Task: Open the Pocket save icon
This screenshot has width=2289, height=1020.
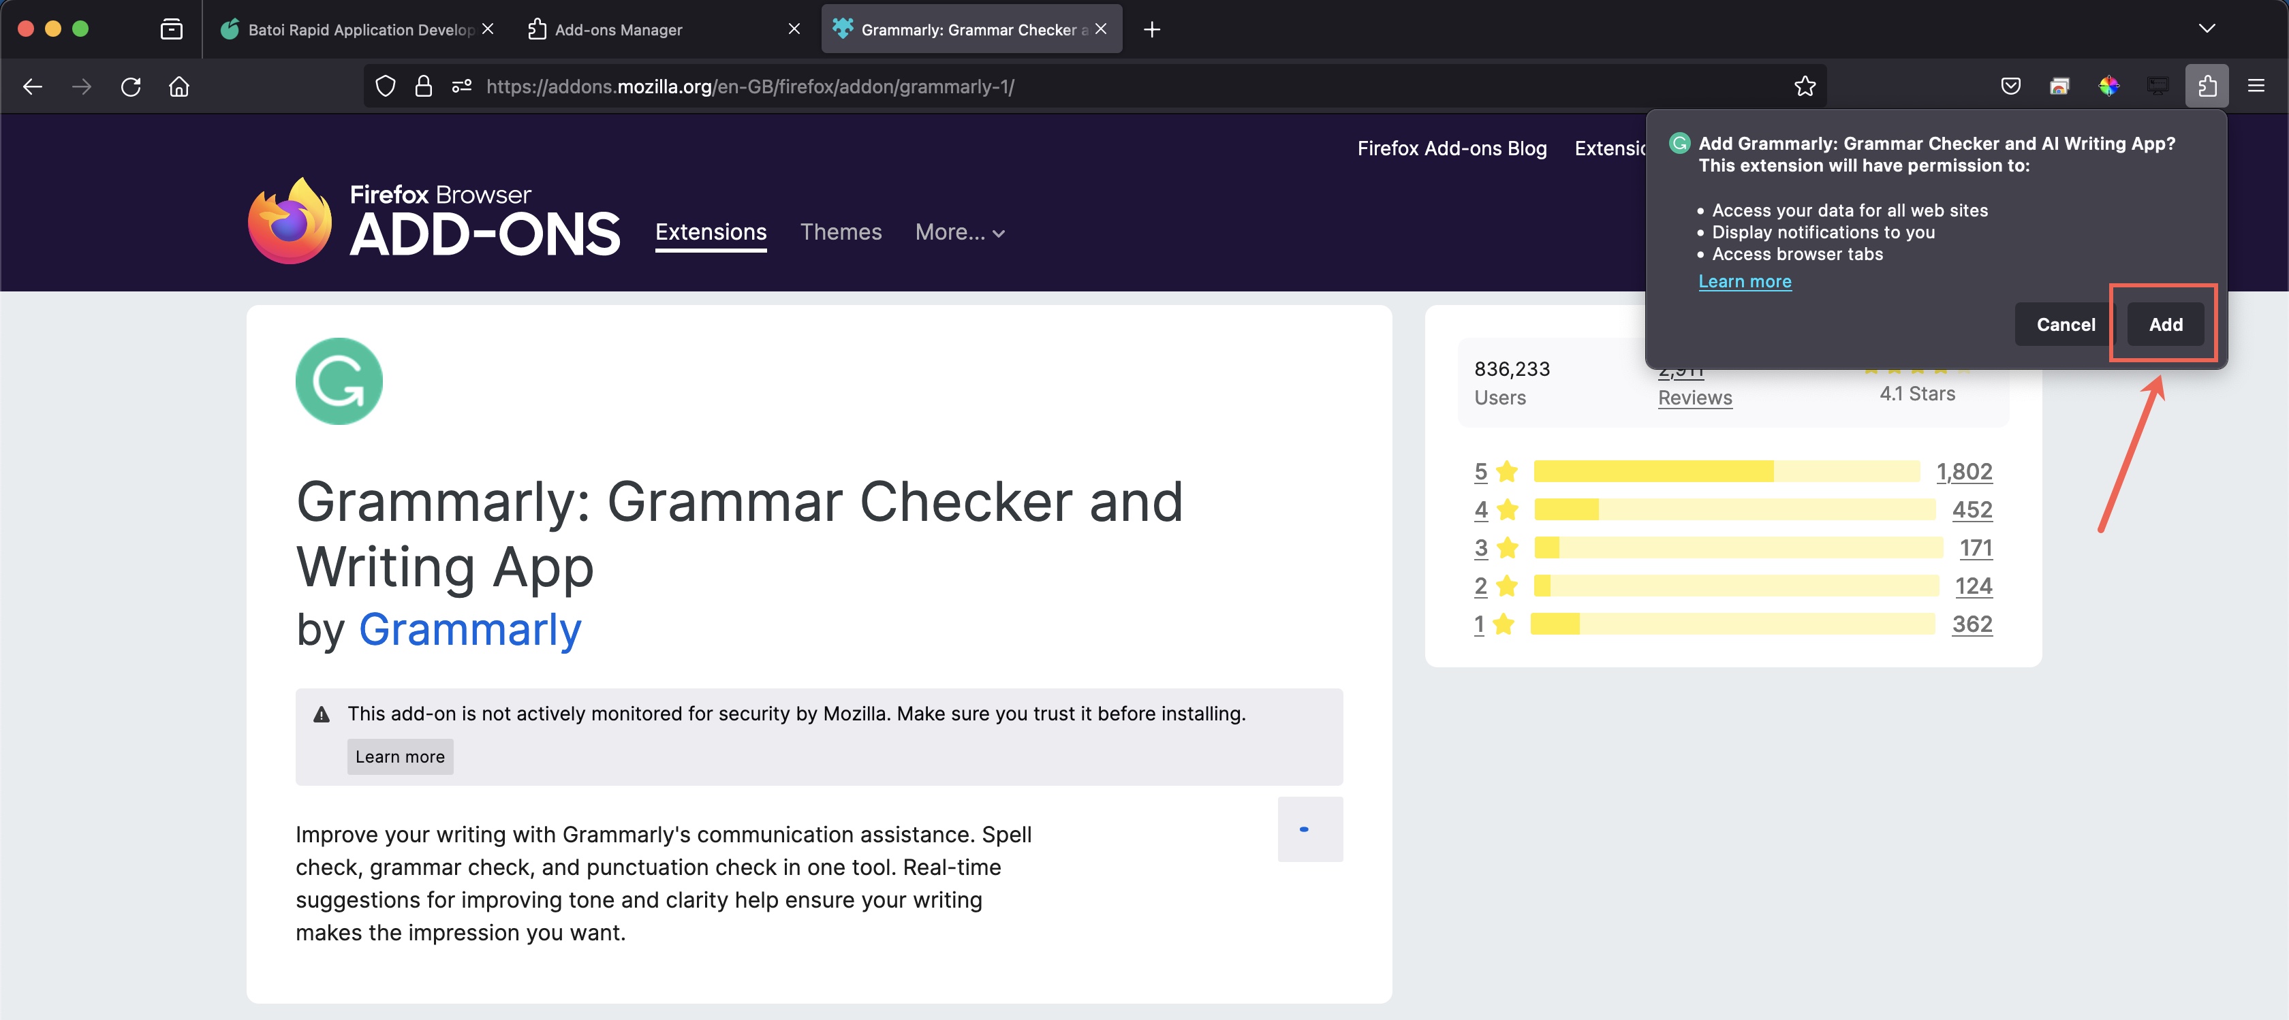Action: click(2011, 86)
